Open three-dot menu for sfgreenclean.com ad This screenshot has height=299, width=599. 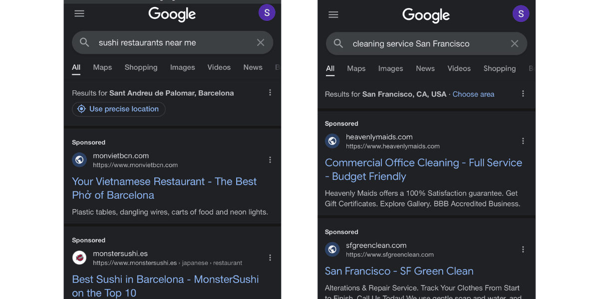pyautogui.click(x=523, y=249)
